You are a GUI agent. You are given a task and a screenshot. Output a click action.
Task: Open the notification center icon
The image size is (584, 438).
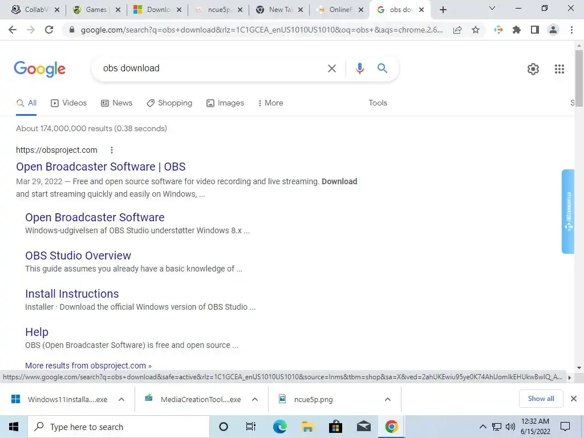coord(565,427)
